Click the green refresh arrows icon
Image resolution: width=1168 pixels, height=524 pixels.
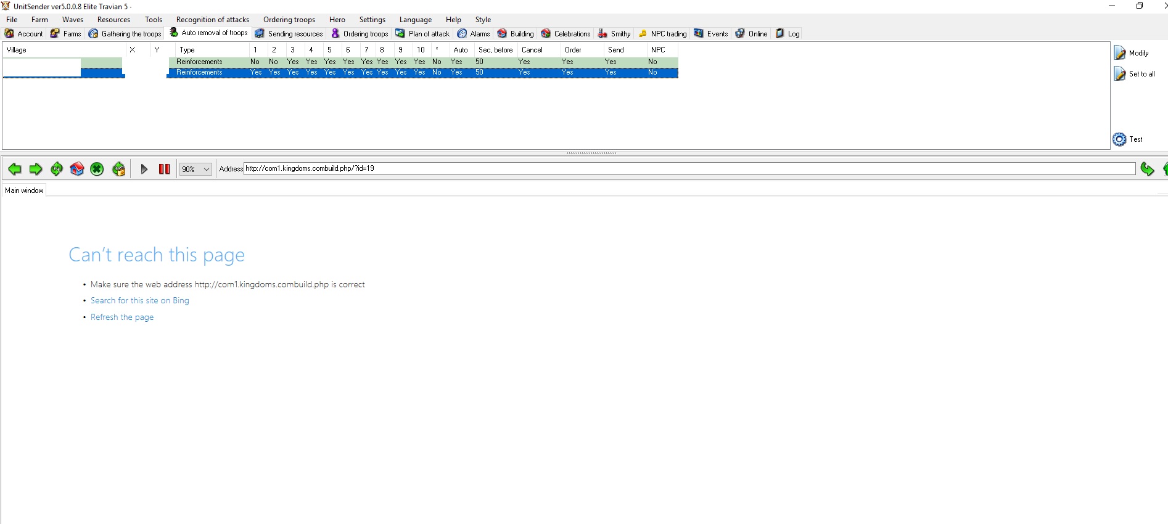(57, 169)
